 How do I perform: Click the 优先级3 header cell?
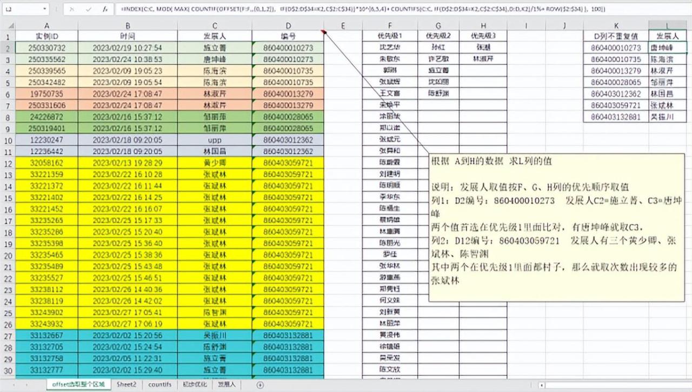(483, 36)
